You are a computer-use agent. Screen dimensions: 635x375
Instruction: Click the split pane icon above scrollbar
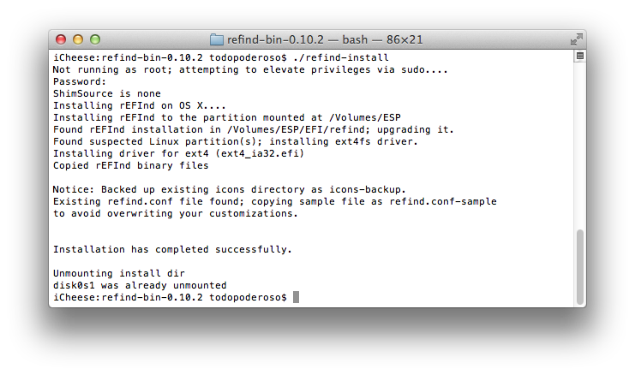[x=580, y=56]
